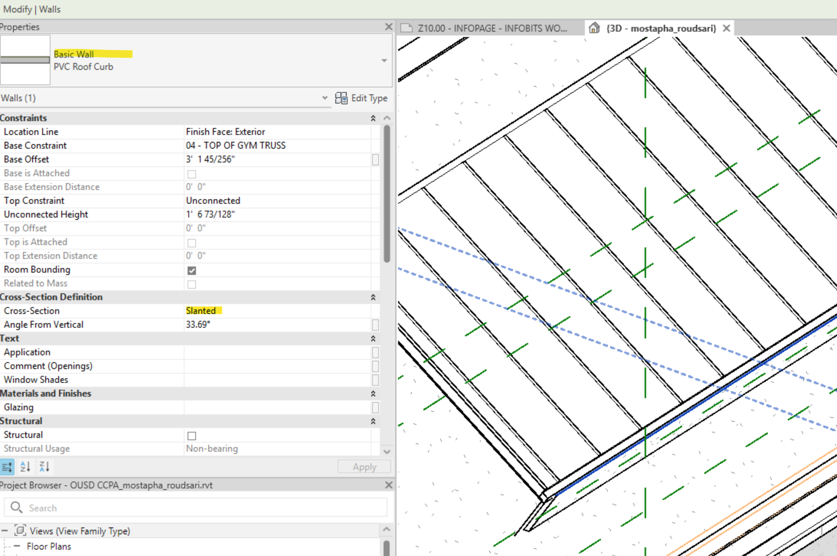The height and width of the screenshot is (556, 837).
Task: Uncheck the Room Bounding checkbox
Action: click(192, 270)
